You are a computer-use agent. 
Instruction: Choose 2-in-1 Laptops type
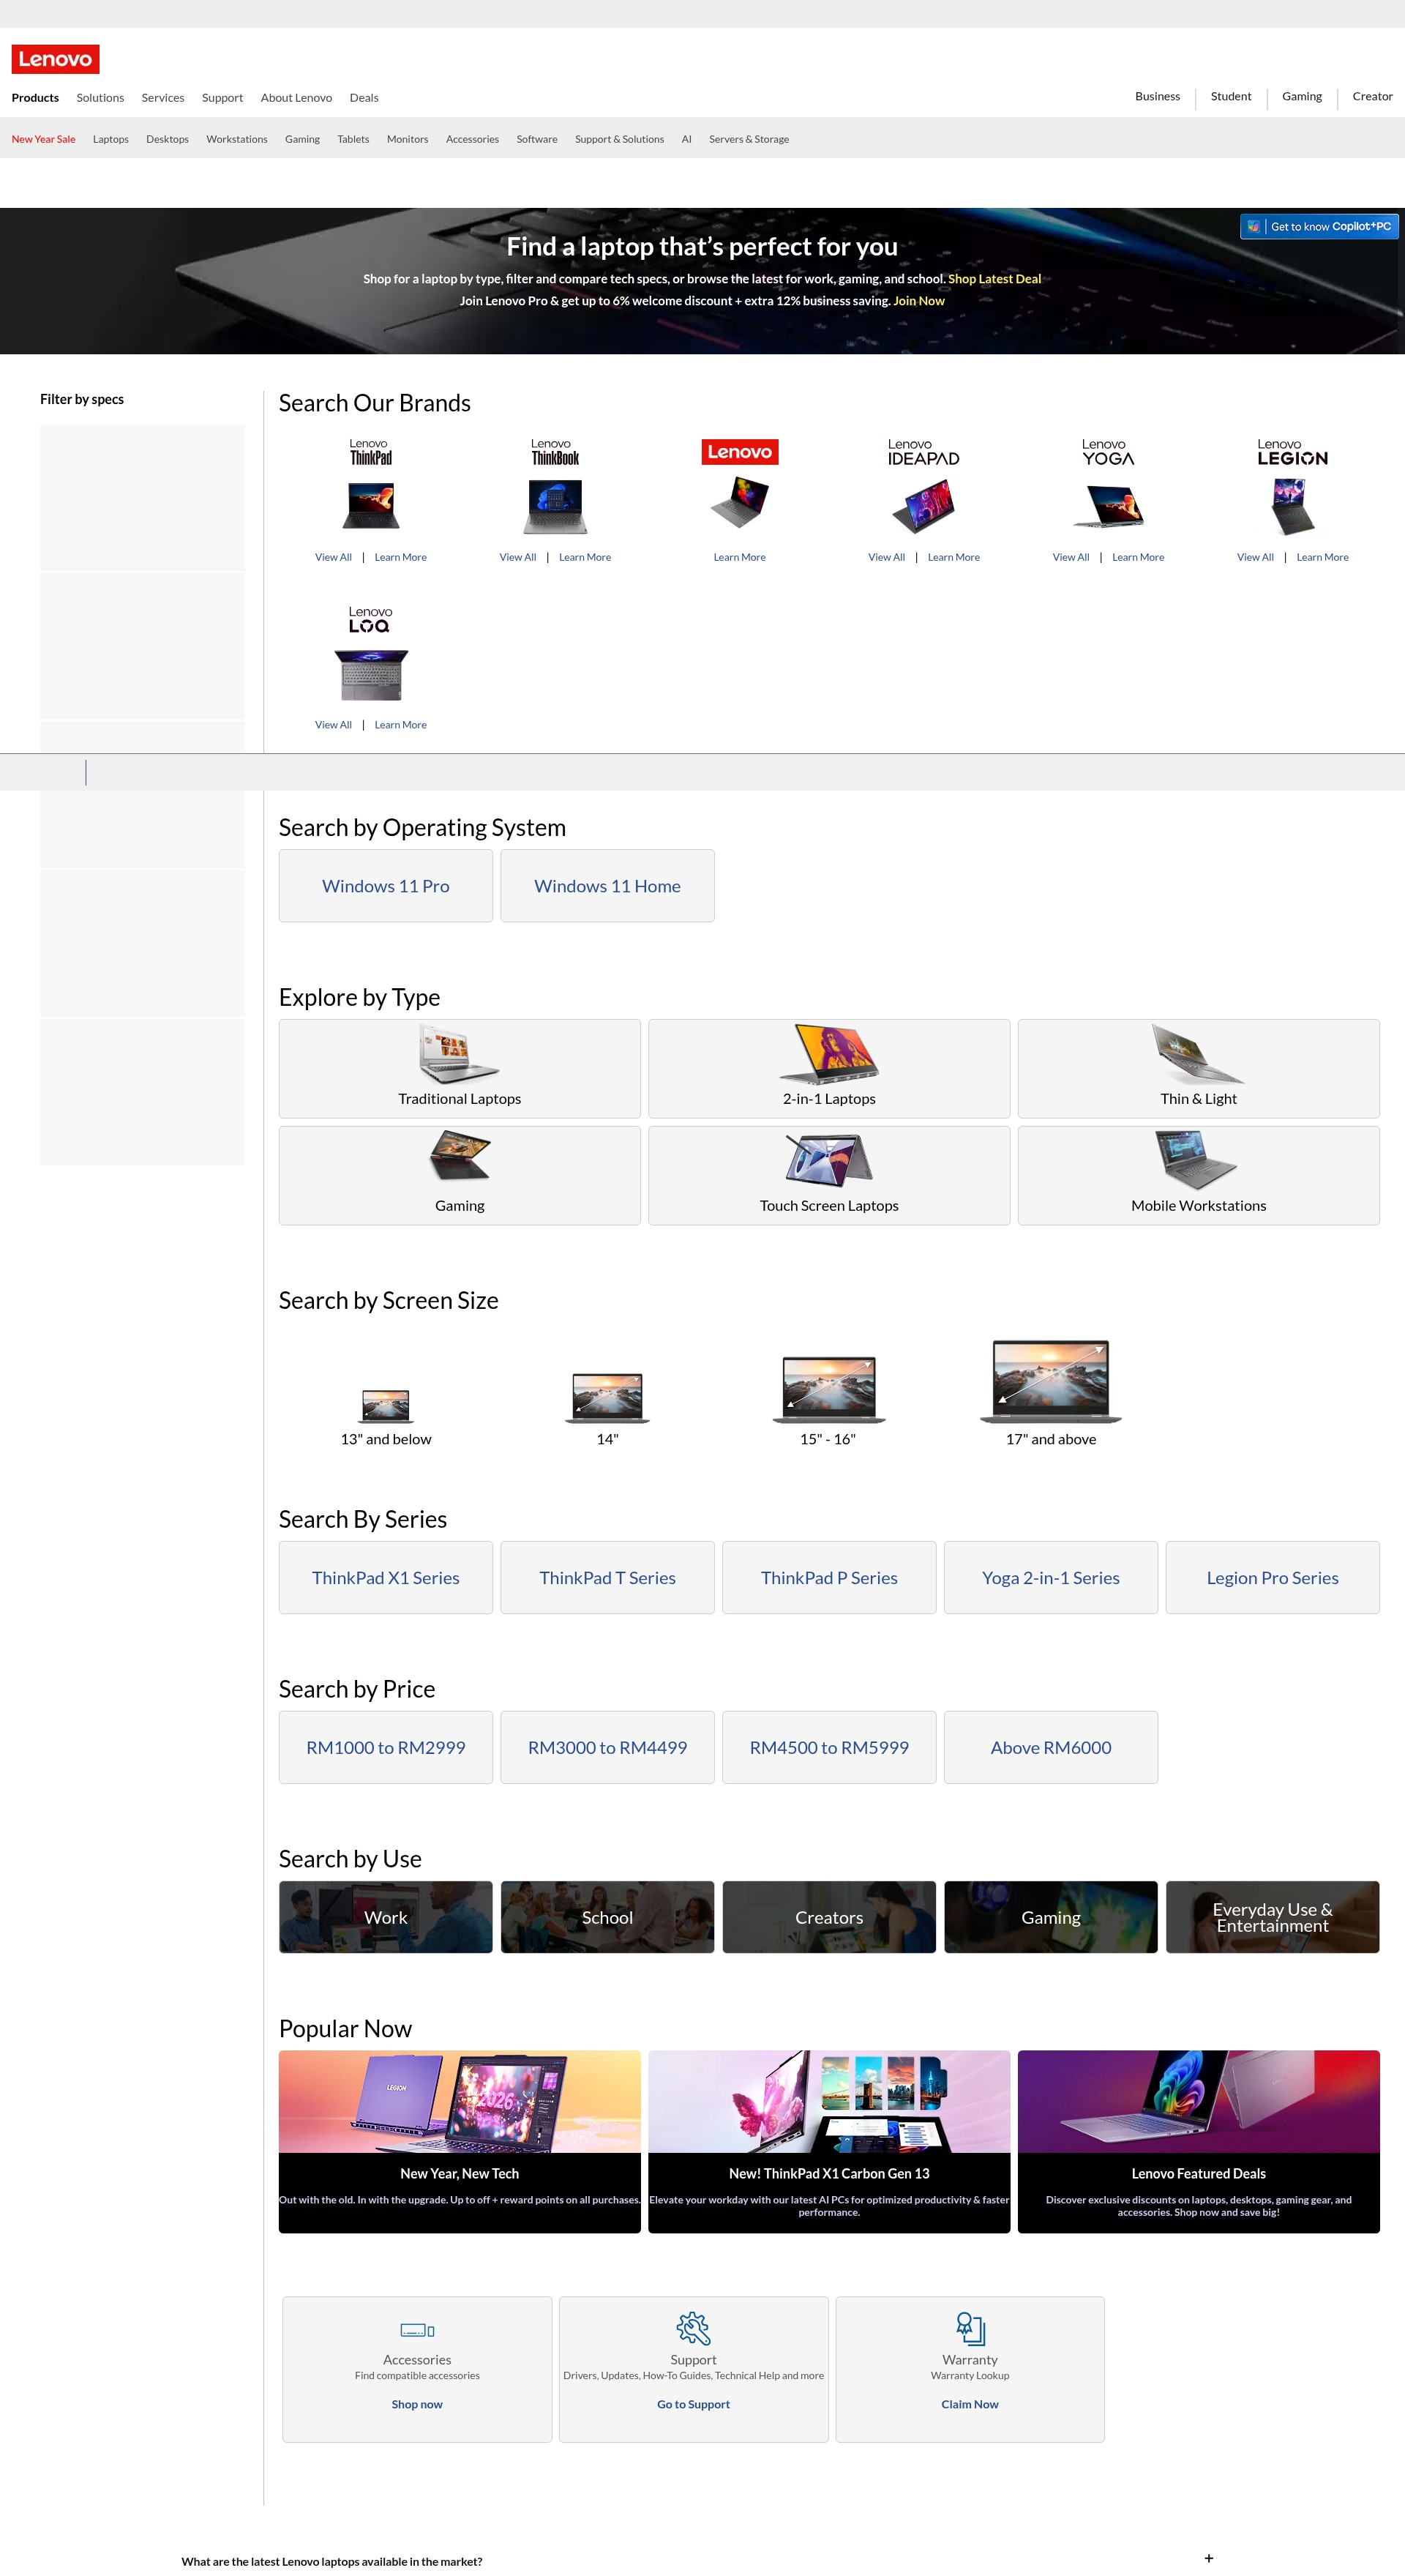point(829,1068)
